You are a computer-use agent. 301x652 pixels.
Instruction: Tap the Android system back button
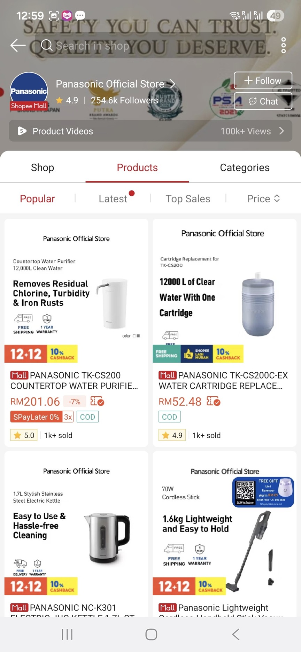coord(236,634)
